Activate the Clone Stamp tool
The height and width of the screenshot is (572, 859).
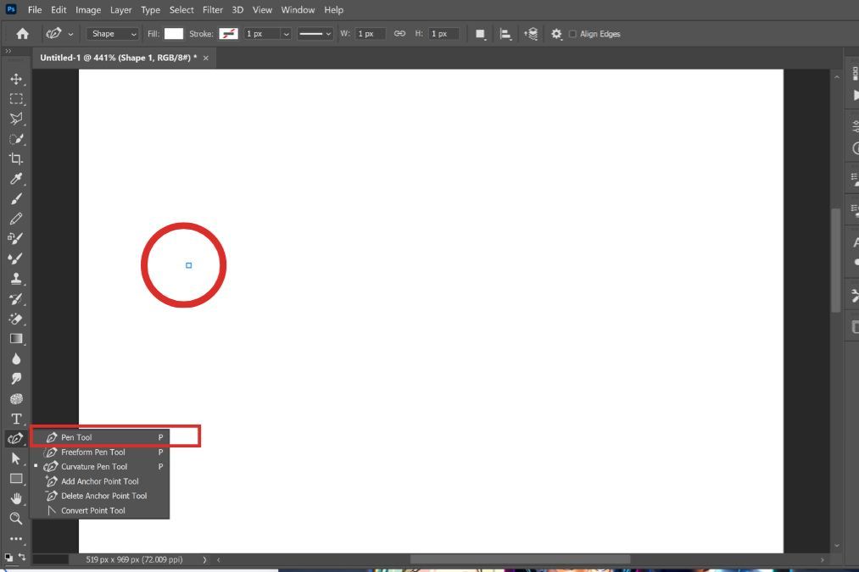click(x=15, y=278)
